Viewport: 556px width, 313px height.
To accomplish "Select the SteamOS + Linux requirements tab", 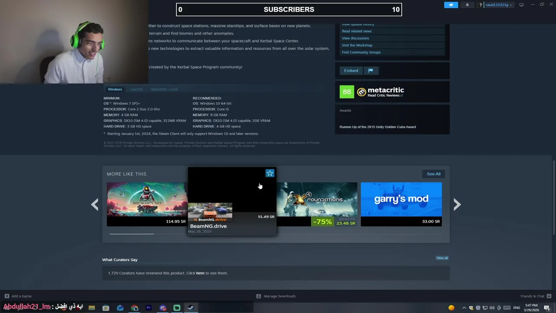I will (164, 89).
